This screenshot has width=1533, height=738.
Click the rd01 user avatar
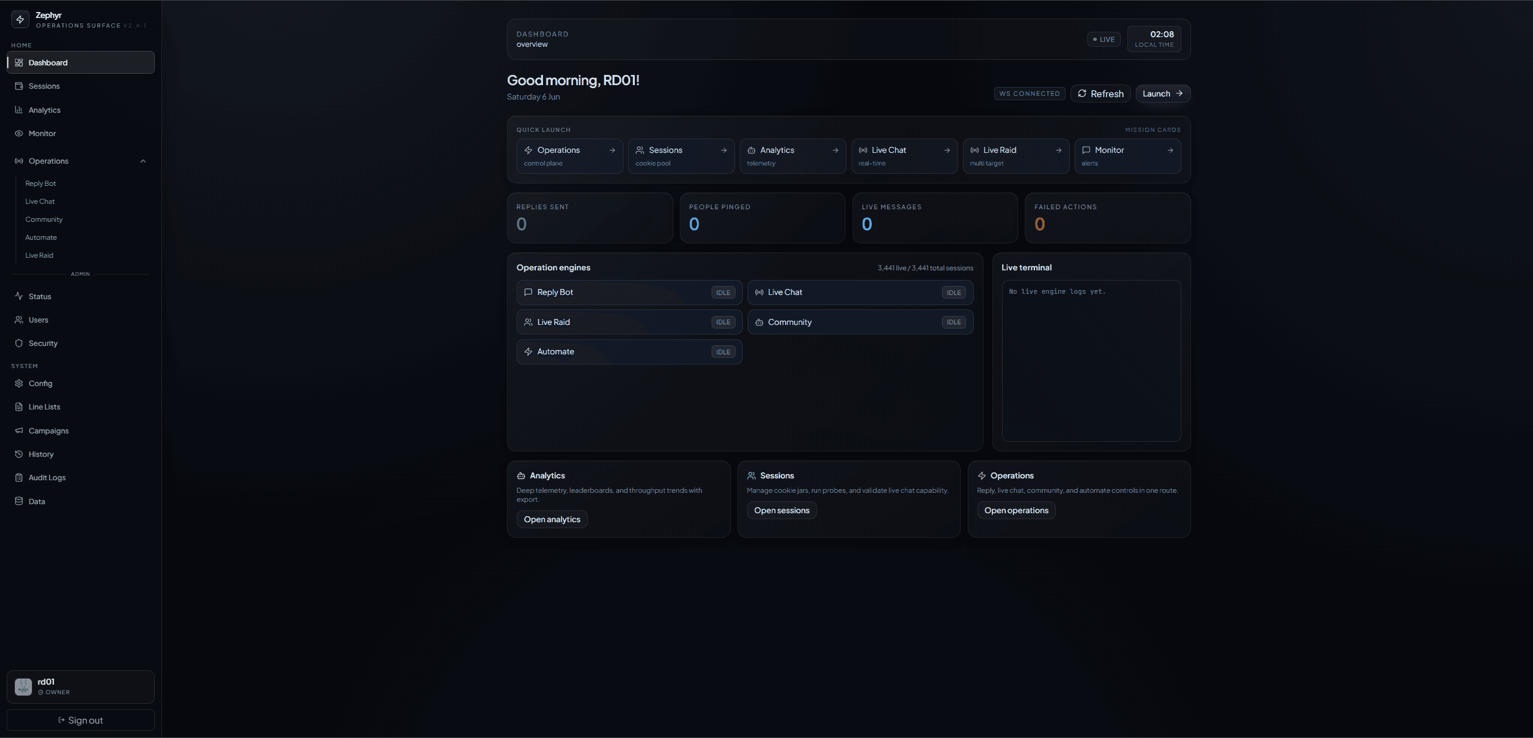pyautogui.click(x=23, y=686)
